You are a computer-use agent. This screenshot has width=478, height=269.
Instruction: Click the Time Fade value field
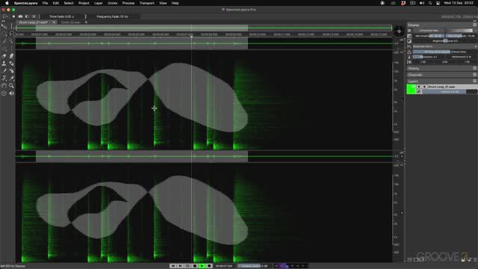[x=61, y=16]
